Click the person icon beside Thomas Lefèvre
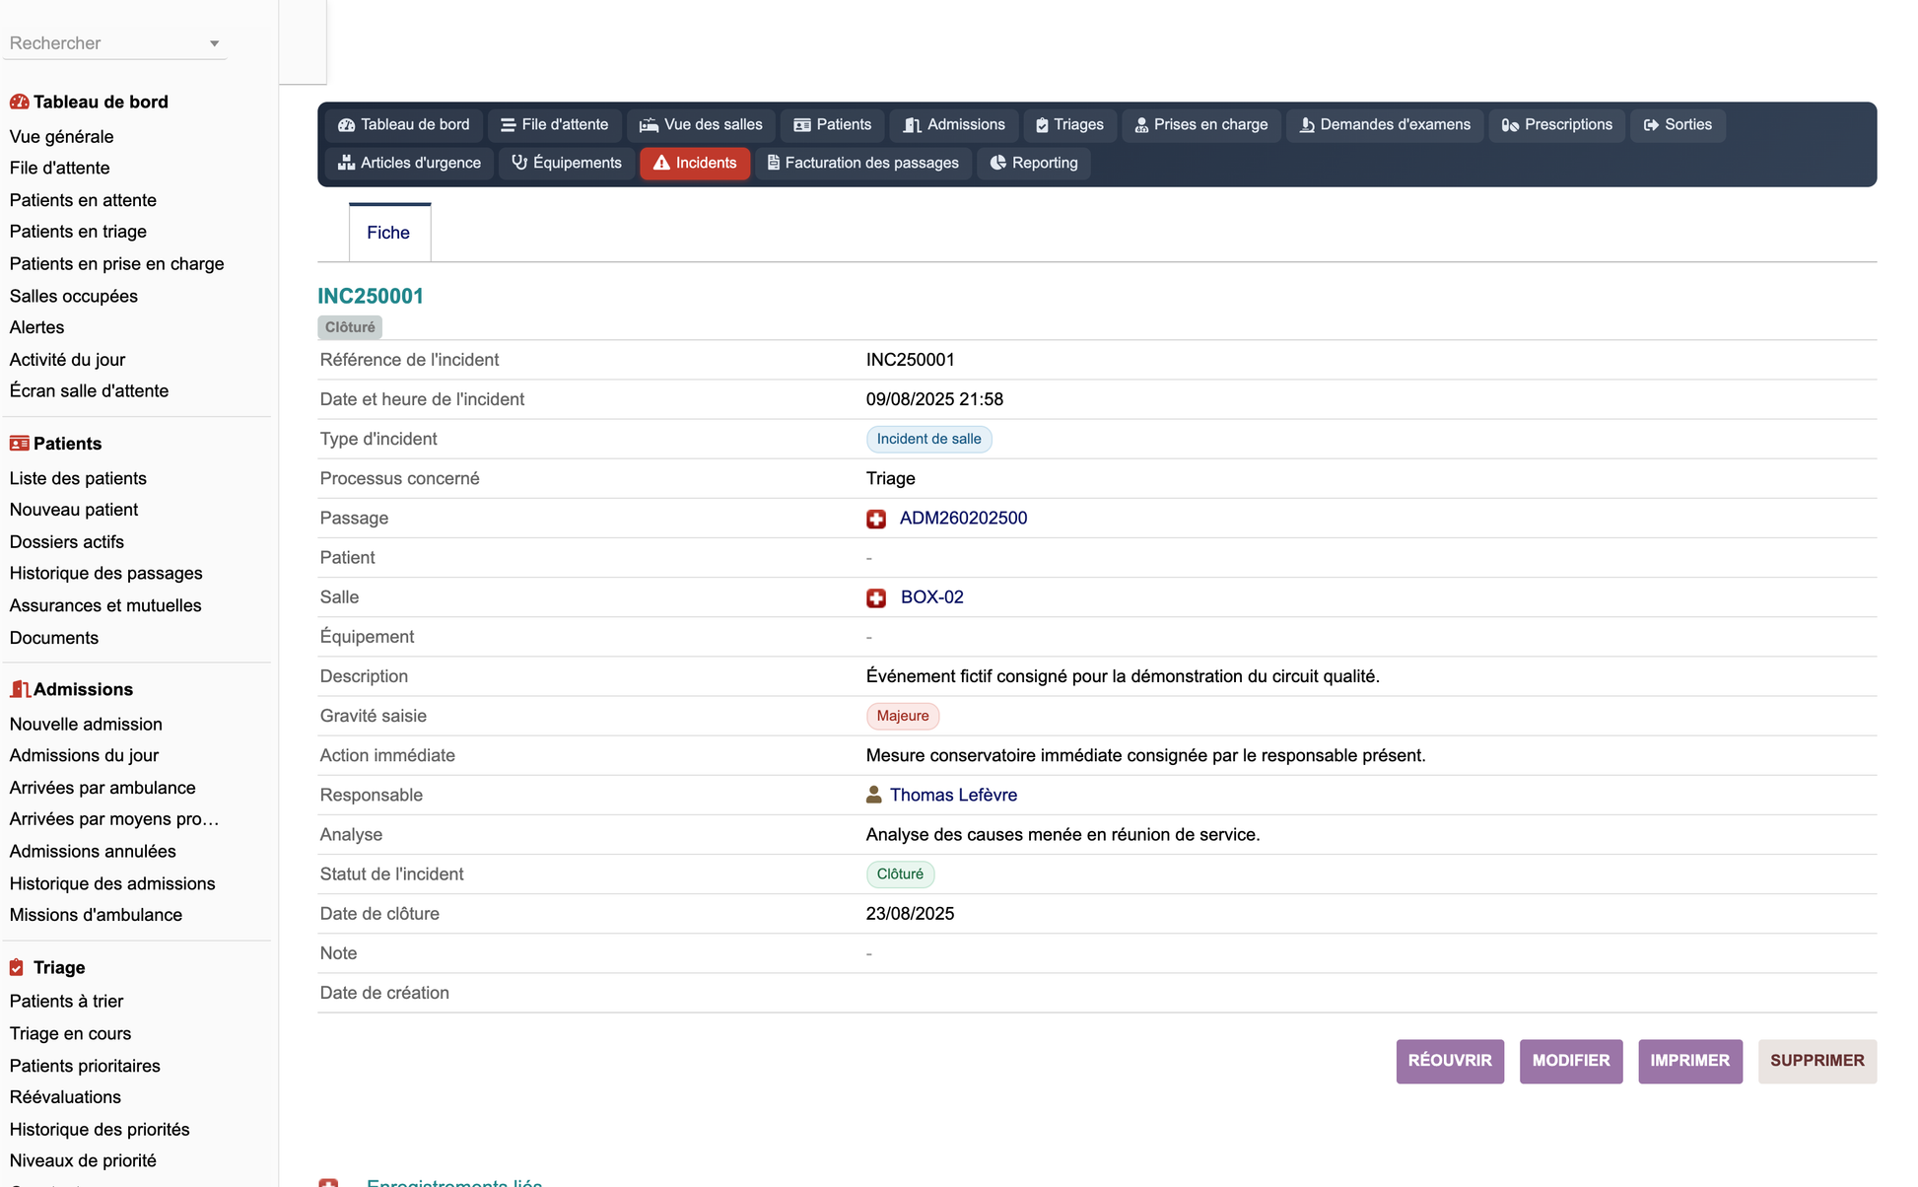1918x1187 pixels. [873, 795]
